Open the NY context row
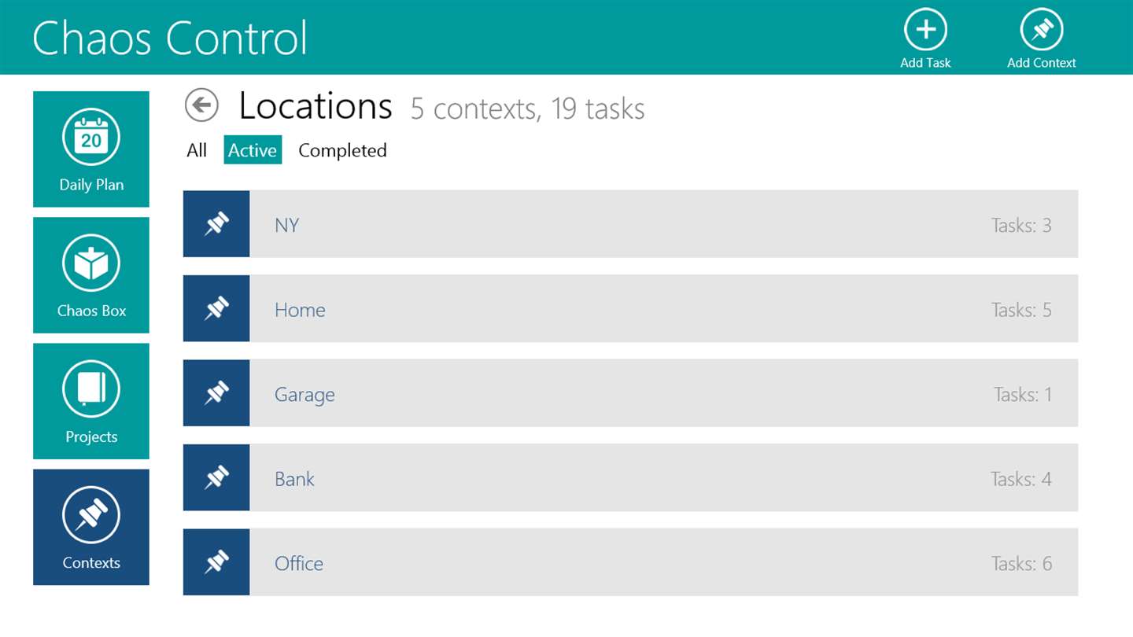1133x637 pixels. pyautogui.click(x=629, y=224)
